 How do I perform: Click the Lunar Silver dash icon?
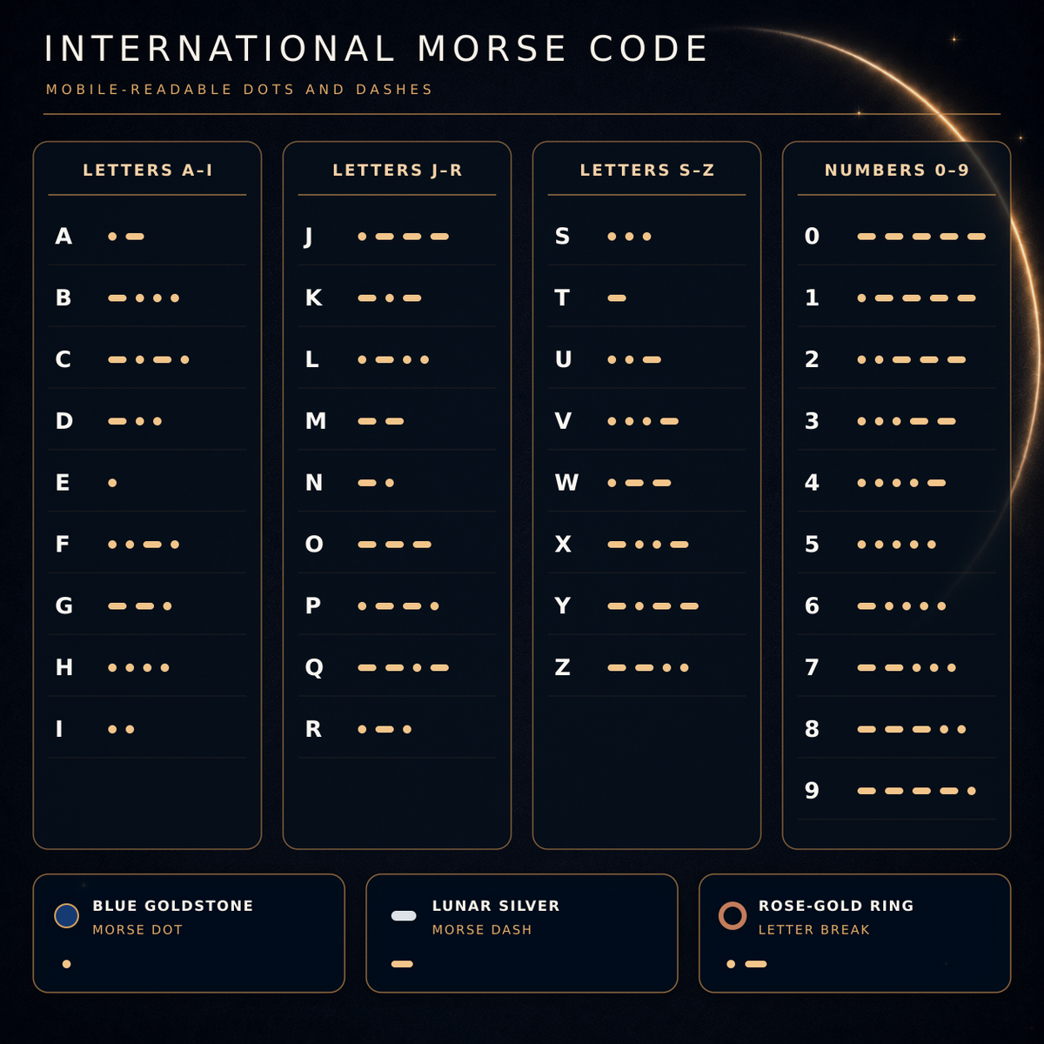coord(404,915)
